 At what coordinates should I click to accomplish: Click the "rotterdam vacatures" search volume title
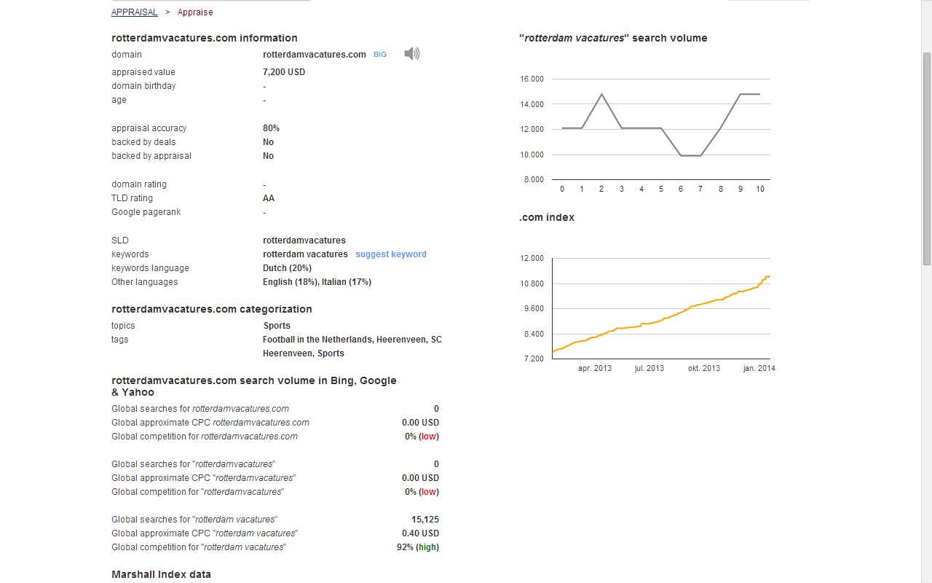pyautogui.click(x=613, y=38)
